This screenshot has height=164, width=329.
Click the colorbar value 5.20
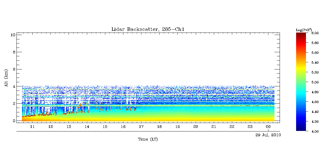(315, 72)
